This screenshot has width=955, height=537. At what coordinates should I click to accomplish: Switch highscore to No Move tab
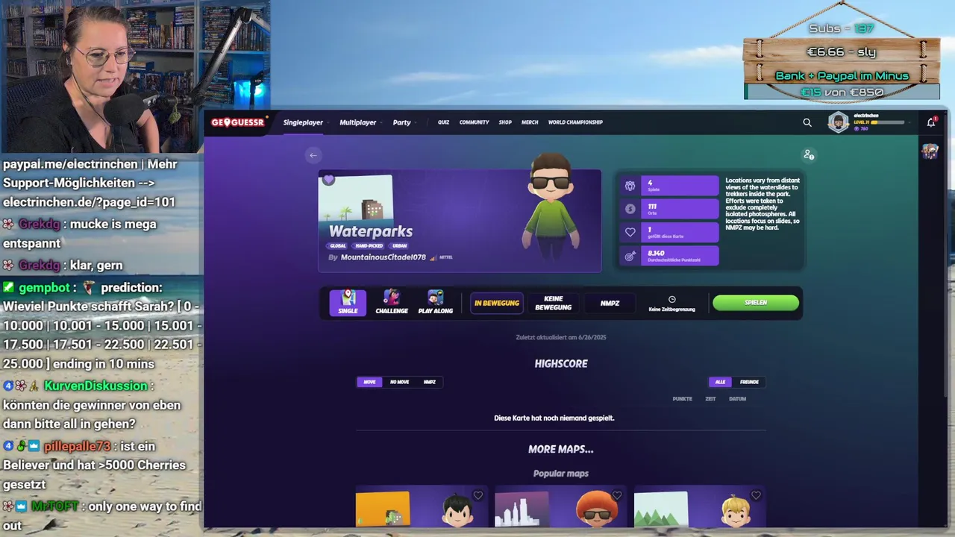pos(400,382)
